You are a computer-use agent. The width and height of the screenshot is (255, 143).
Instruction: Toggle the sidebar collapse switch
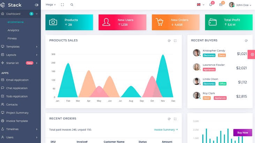(37, 5)
